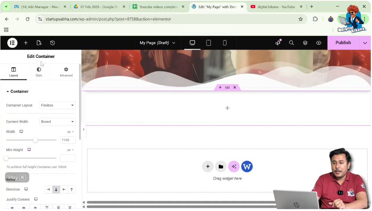Switch to mobile preview mode
The width and height of the screenshot is (372, 211).
(225, 43)
